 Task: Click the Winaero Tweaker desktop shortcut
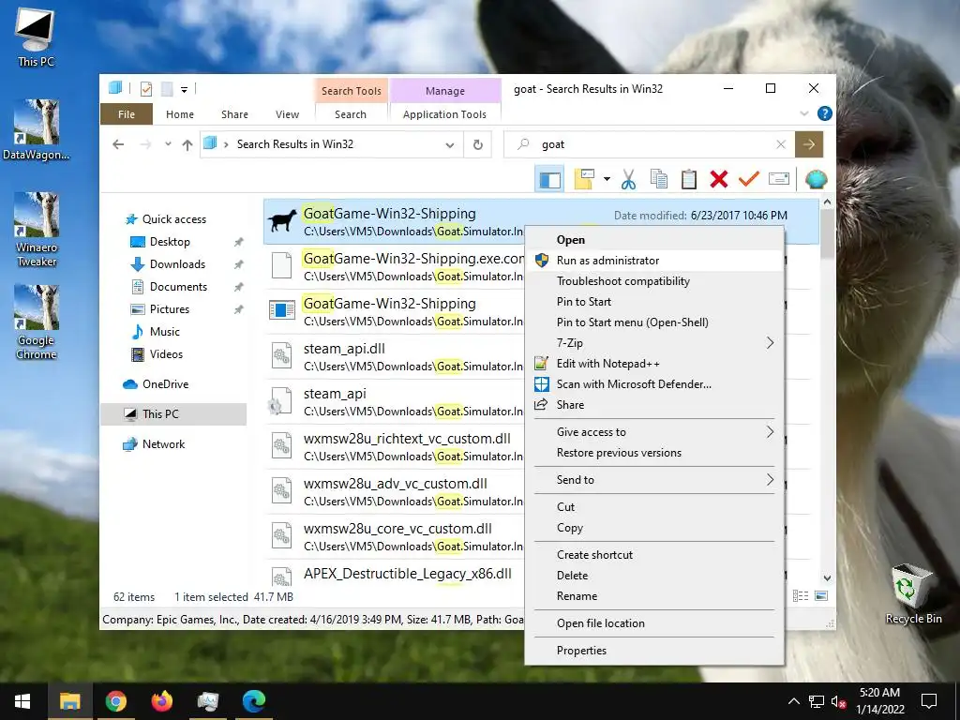point(37,230)
